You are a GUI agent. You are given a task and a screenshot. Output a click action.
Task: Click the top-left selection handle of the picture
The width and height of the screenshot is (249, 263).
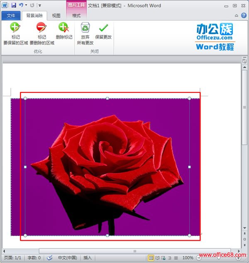point(25,98)
